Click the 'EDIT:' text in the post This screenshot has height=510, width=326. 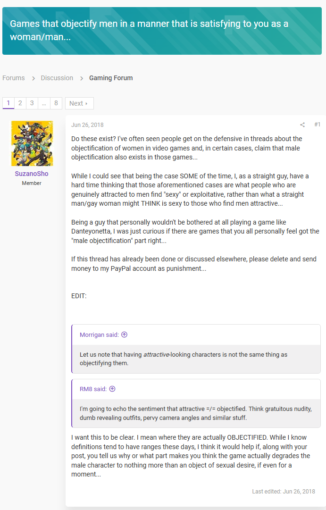tap(79, 296)
